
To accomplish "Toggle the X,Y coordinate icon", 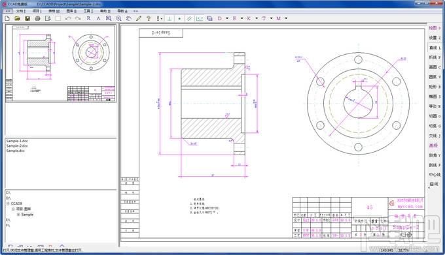I will coord(200,18).
